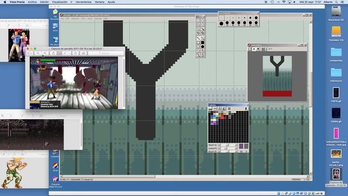Viewport: 348px width, 196px height.
Task: Stop the animation in the Preview window
Action: pyautogui.click(x=258, y=49)
